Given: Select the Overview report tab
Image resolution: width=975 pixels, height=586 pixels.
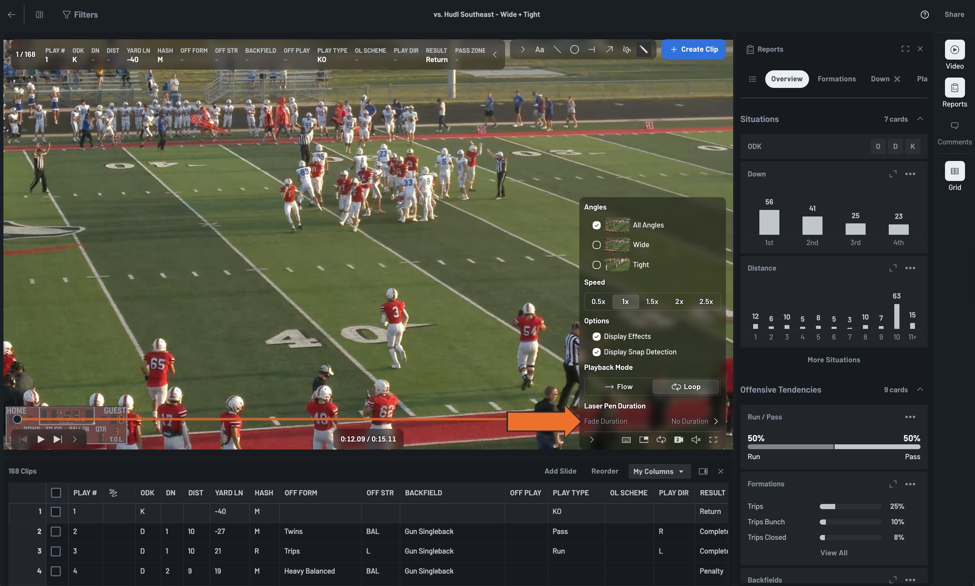Looking at the screenshot, I should pos(787,79).
